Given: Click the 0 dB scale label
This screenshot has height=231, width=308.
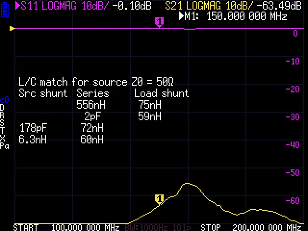Looking at the screenshot, I should coord(295,34).
